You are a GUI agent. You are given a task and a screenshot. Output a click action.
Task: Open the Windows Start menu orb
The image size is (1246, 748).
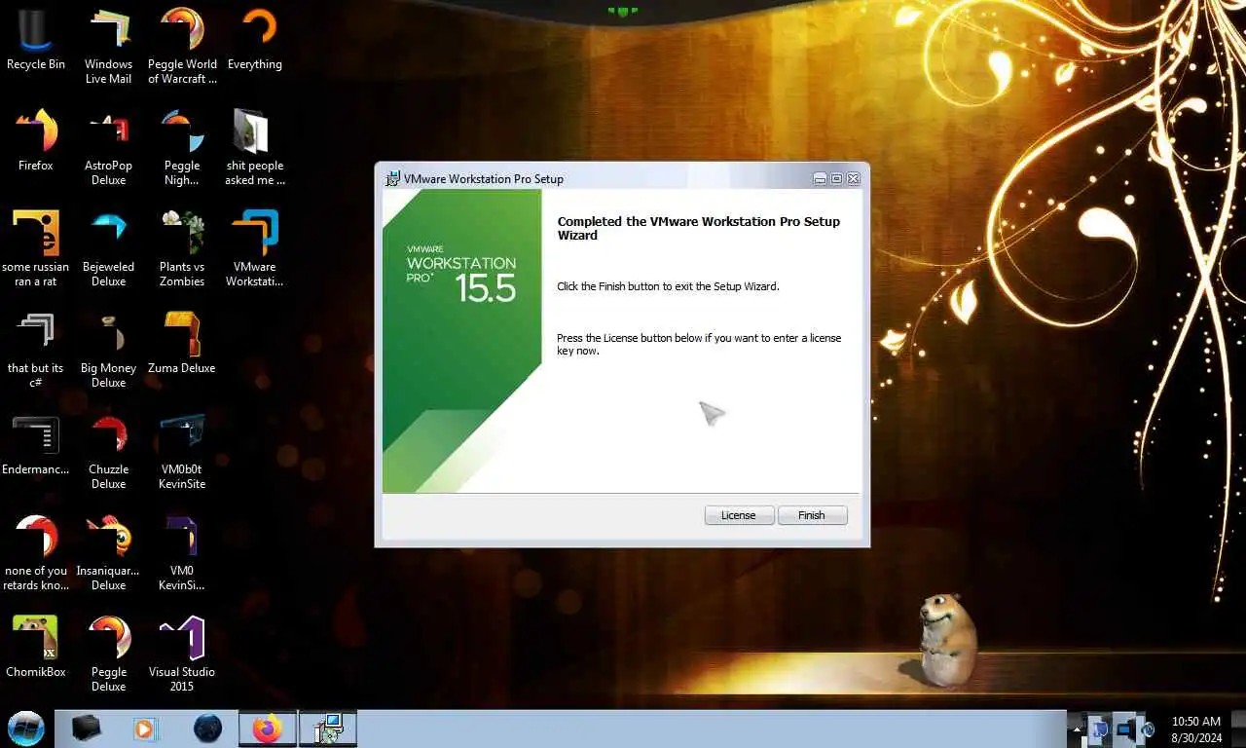25,729
